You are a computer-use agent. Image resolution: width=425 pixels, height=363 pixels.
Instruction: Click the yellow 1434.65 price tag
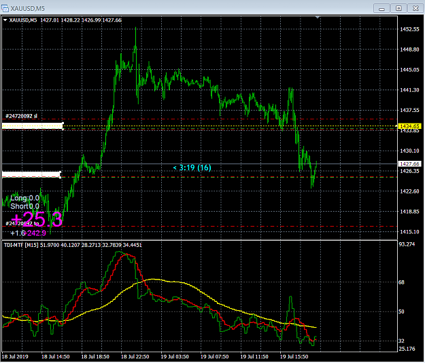click(409, 126)
